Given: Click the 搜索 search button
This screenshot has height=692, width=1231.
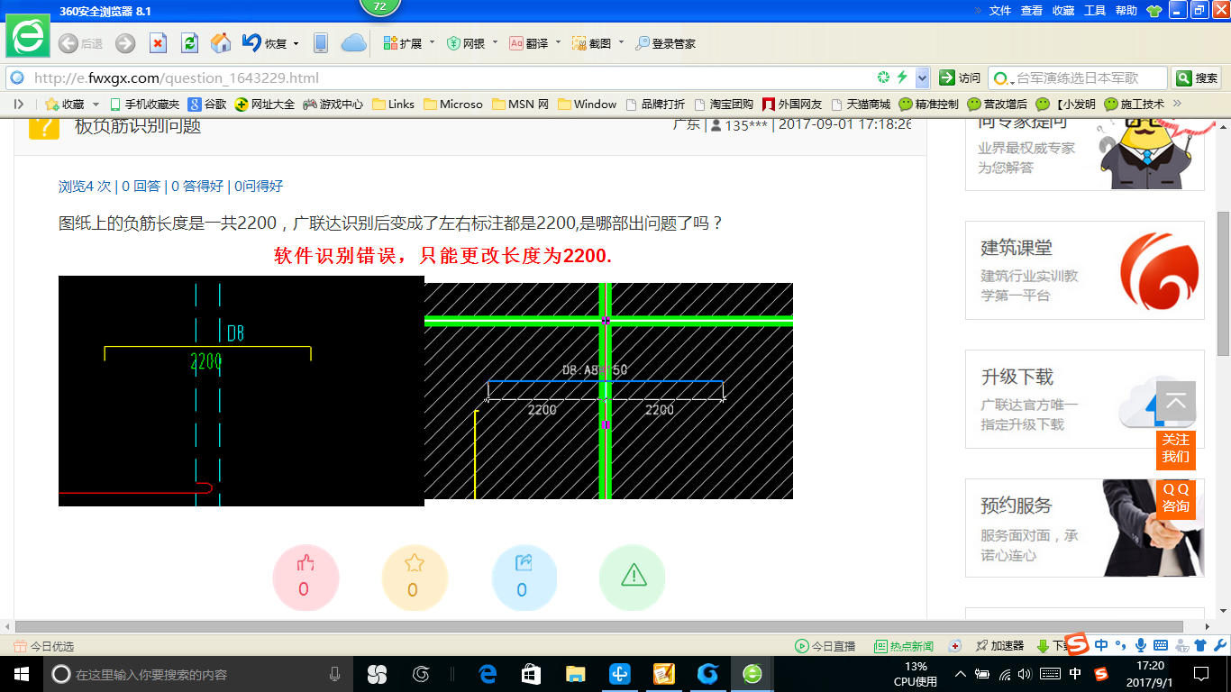Looking at the screenshot, I should (1197, 78).
